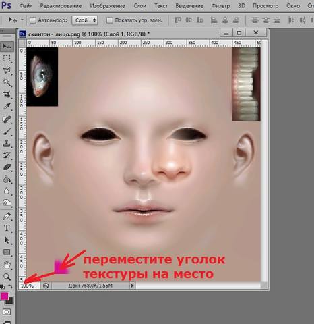Distribute left edges in options bar
This screenshot has height=324, width=314.
pyautogui.click(x=291, y=20)
